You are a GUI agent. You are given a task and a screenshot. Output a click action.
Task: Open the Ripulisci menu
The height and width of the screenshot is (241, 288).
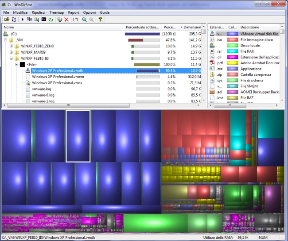pos(38,12)
